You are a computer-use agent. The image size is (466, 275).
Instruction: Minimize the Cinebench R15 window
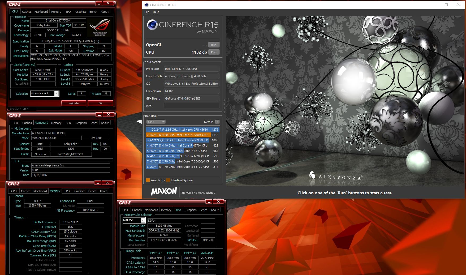(435, 5)
